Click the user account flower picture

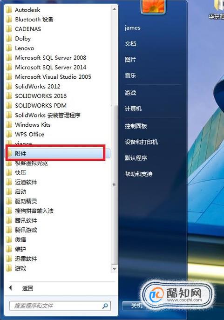[153, 7]
